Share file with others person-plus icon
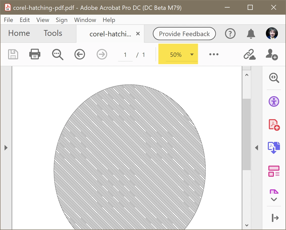The width and height of the screenshot is (286, 230). 272,54
